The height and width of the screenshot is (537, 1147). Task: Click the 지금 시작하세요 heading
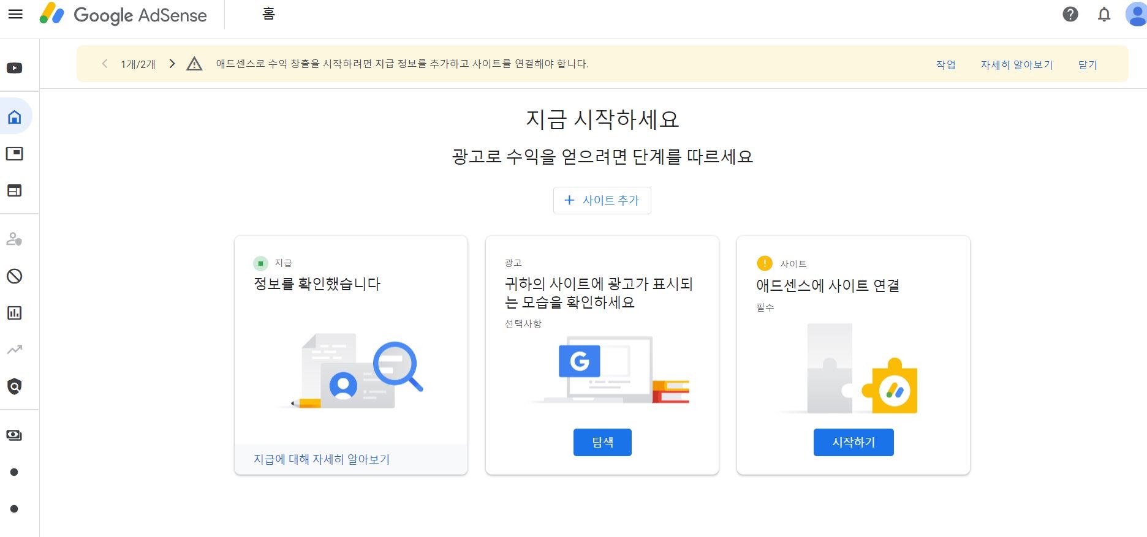click(x=602, y=119)
